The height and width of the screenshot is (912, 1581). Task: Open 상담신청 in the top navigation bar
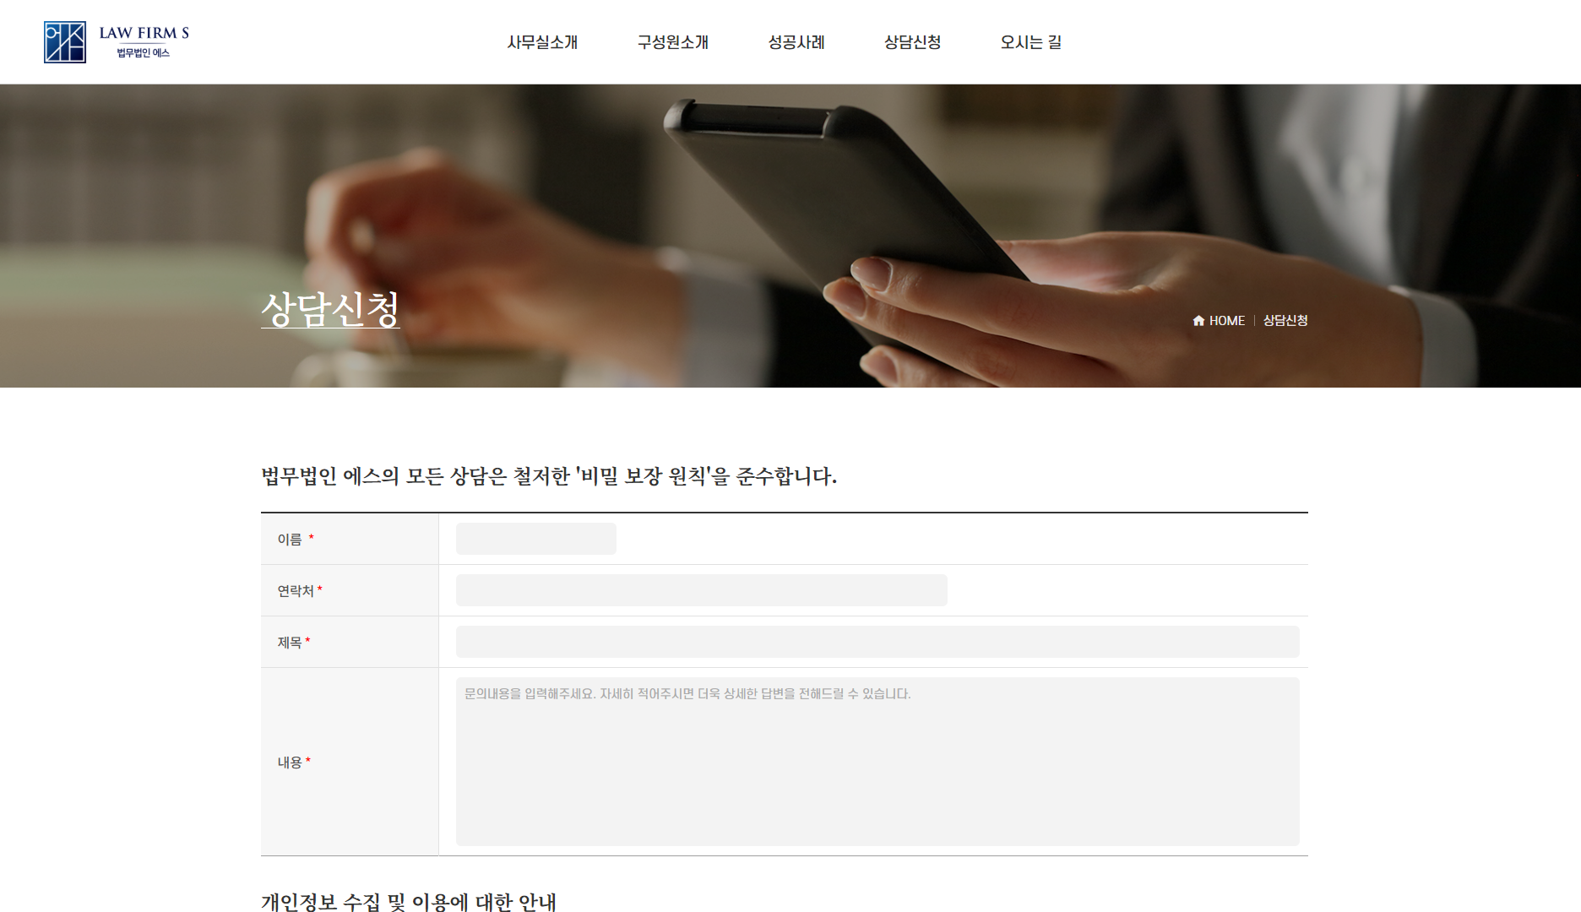coord(912,42)
